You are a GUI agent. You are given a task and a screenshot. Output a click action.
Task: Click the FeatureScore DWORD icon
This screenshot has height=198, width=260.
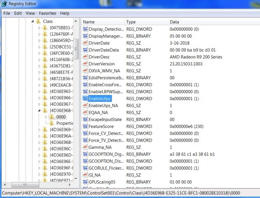tap(85, 127)
